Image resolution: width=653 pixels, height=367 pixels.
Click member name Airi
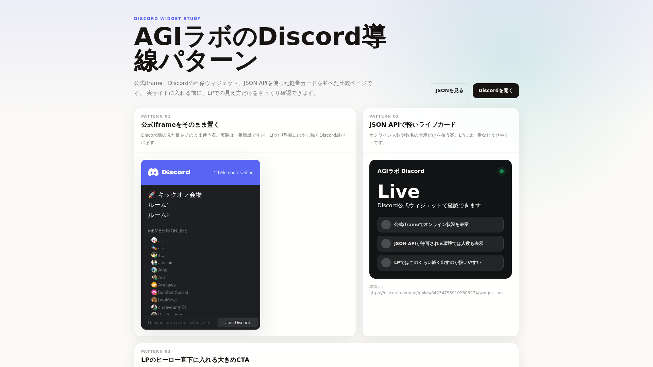[162, 277]
